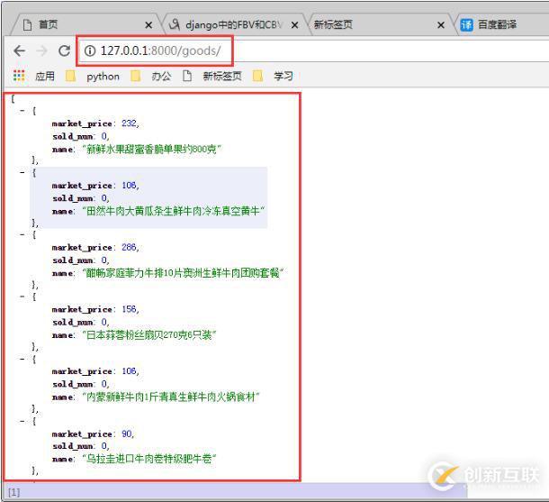The height and width of the screenshot is (502, 549).
Task: Click the value 90
Action: tap(126, 434)
